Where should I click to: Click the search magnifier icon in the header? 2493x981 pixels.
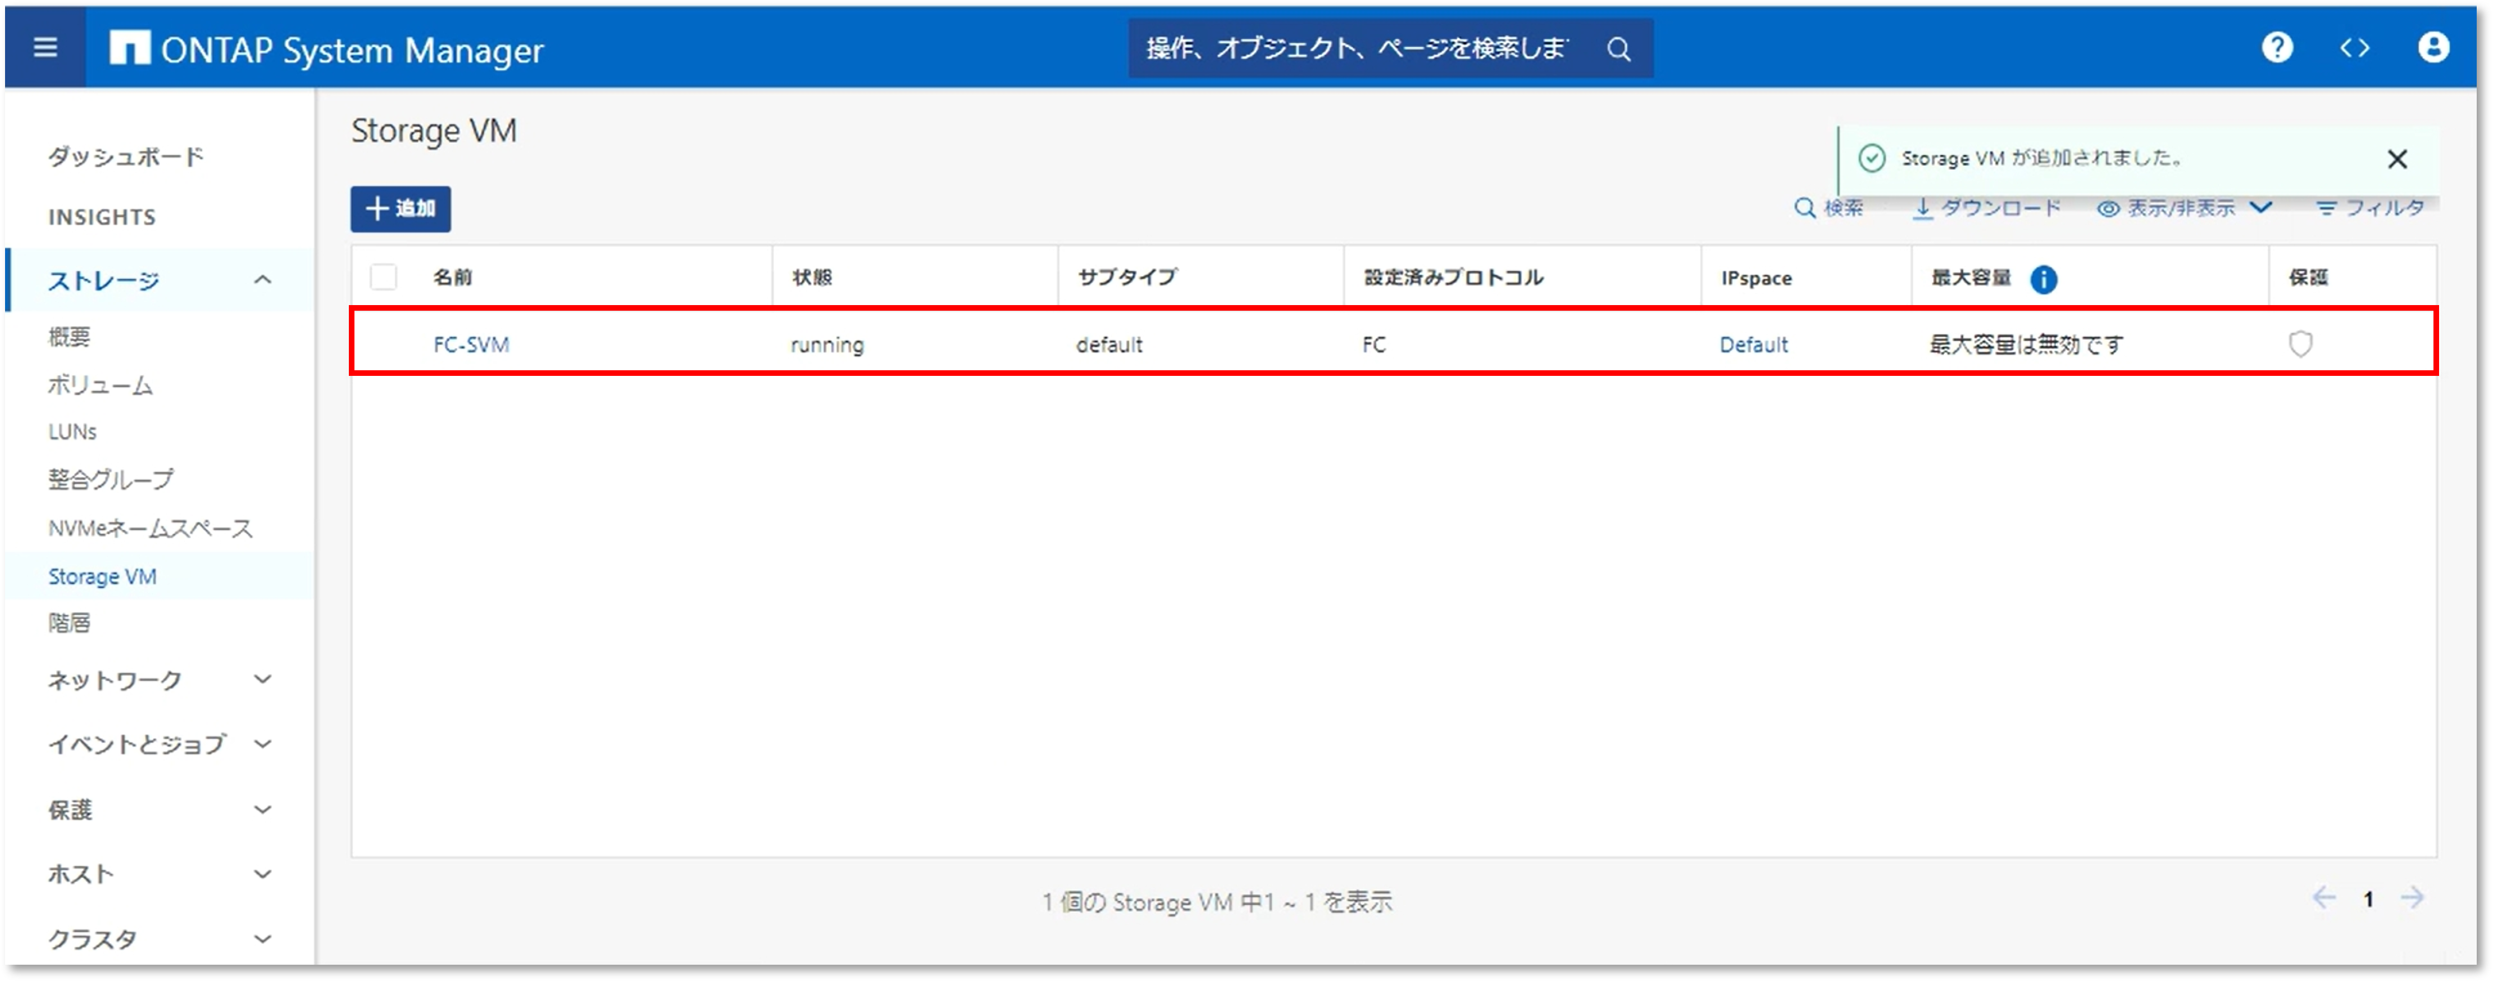(1618, 48)
